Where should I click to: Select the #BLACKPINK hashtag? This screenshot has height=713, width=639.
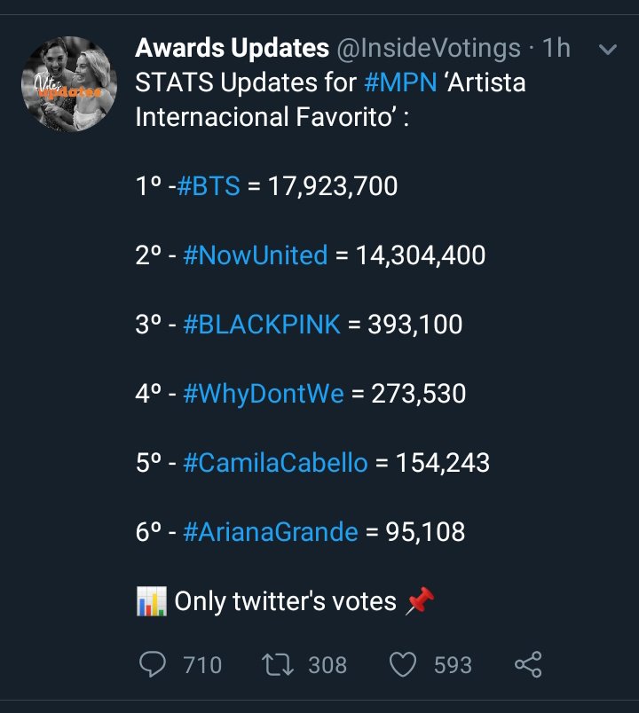[x=261, y=324]
